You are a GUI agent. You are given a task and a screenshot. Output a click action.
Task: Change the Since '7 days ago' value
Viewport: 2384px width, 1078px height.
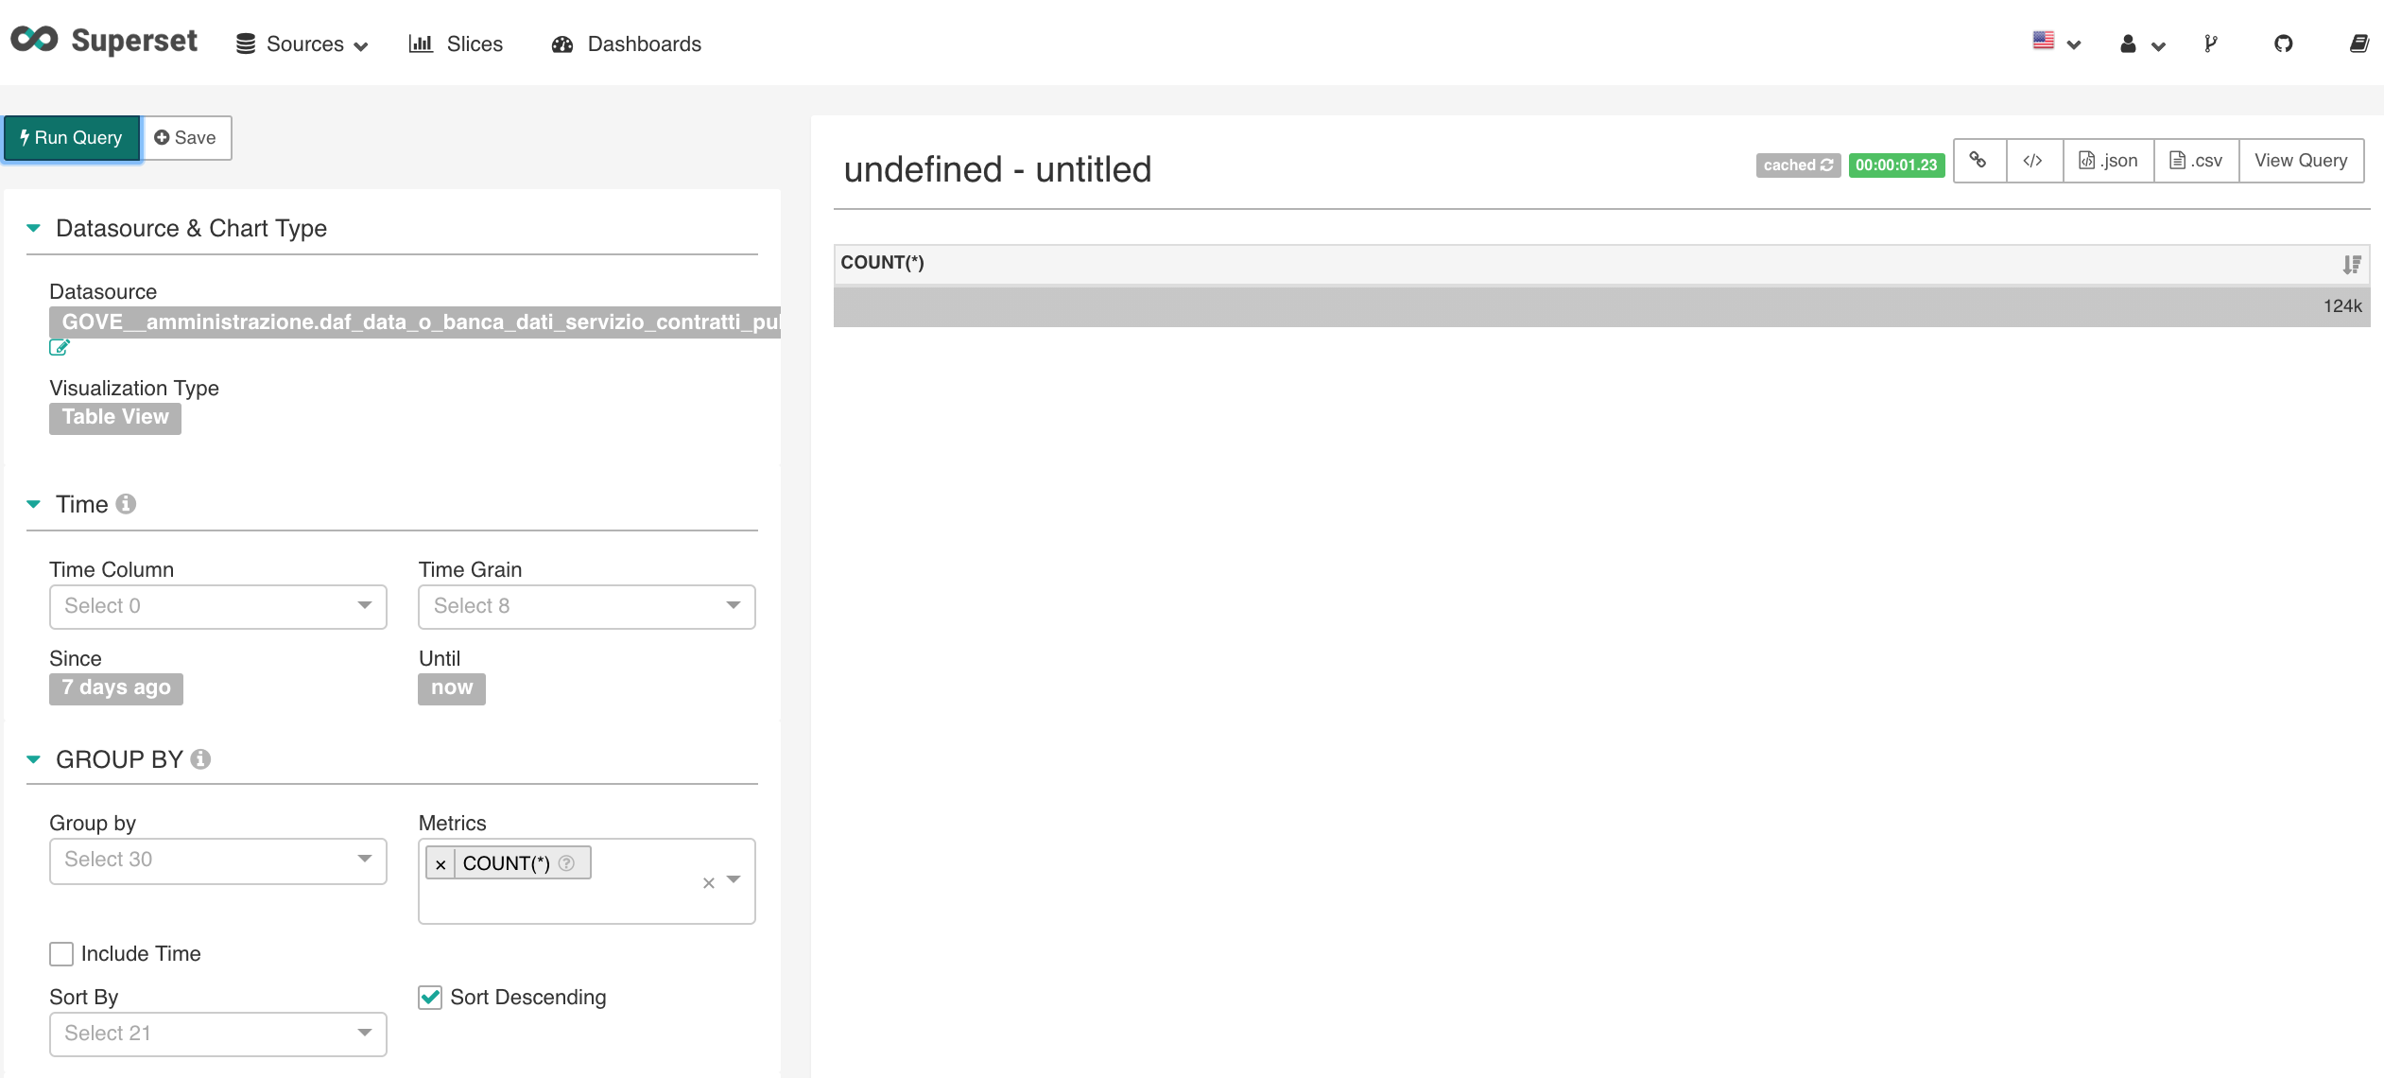116,688
